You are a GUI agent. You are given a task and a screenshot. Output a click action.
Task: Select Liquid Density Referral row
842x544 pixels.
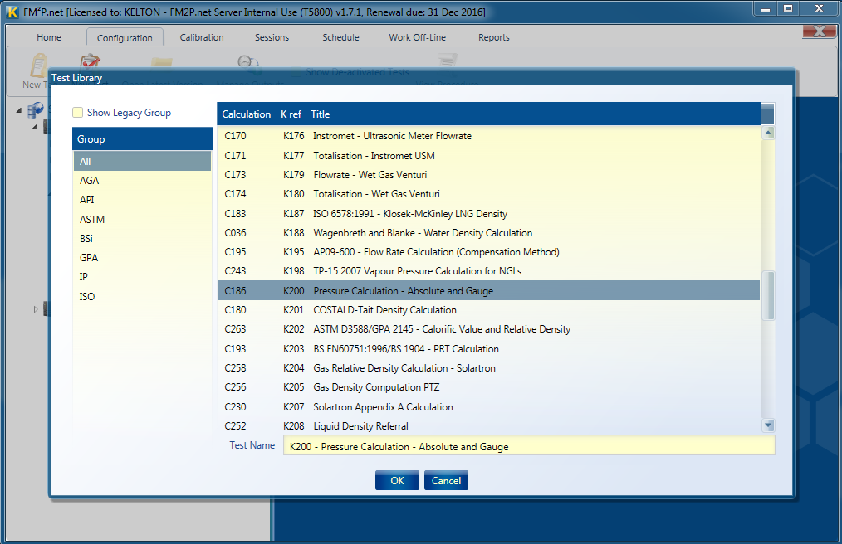tap(489, 426)
